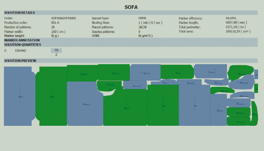Click the MARKER ANNOTATION section header
The image size is (264, 151).
[x=21, y=40]
